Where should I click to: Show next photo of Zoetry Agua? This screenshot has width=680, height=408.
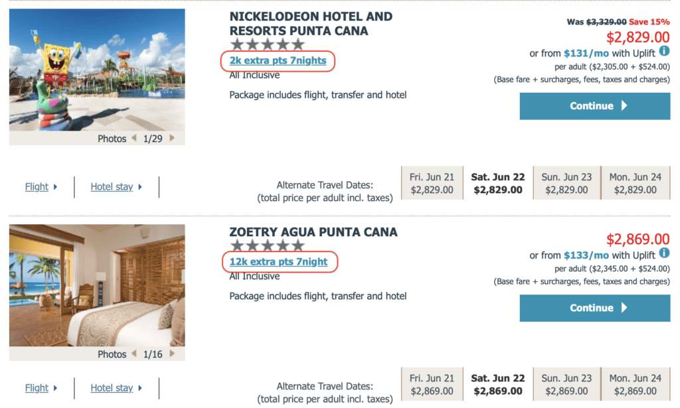(173, 354)
